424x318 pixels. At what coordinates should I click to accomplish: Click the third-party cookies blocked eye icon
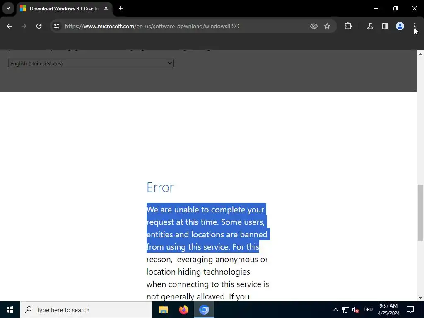point(314,26)
